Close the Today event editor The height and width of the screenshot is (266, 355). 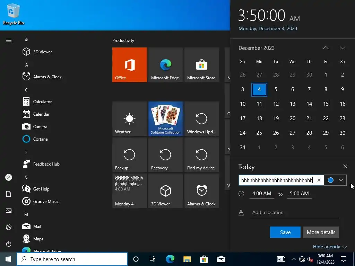point(345,166)
